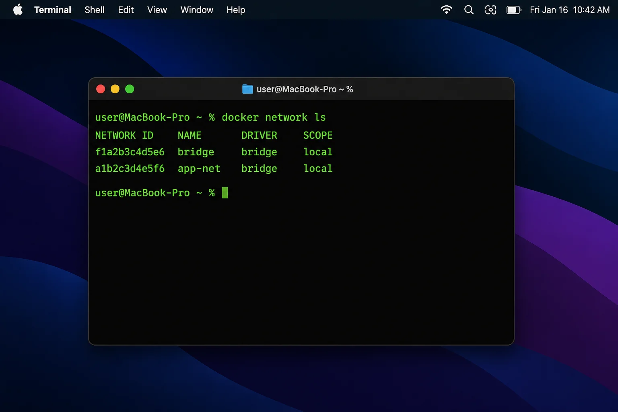The height and width of the screenshot is (412, 618).
Task: Click the Wi-Fi status icon
Action: click(447, 10)
